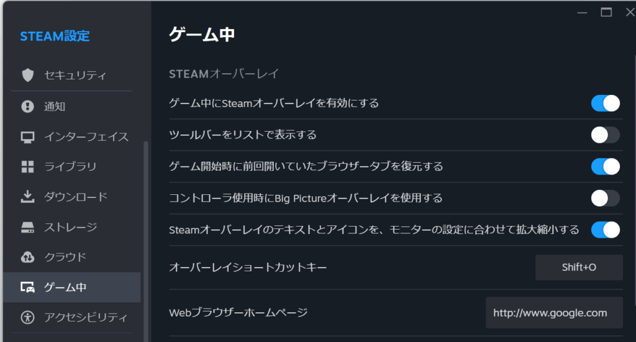Enable the Big Pictureオーバーレイ toggle
This screenshot has width=636, height=342.
coord(605,198)
